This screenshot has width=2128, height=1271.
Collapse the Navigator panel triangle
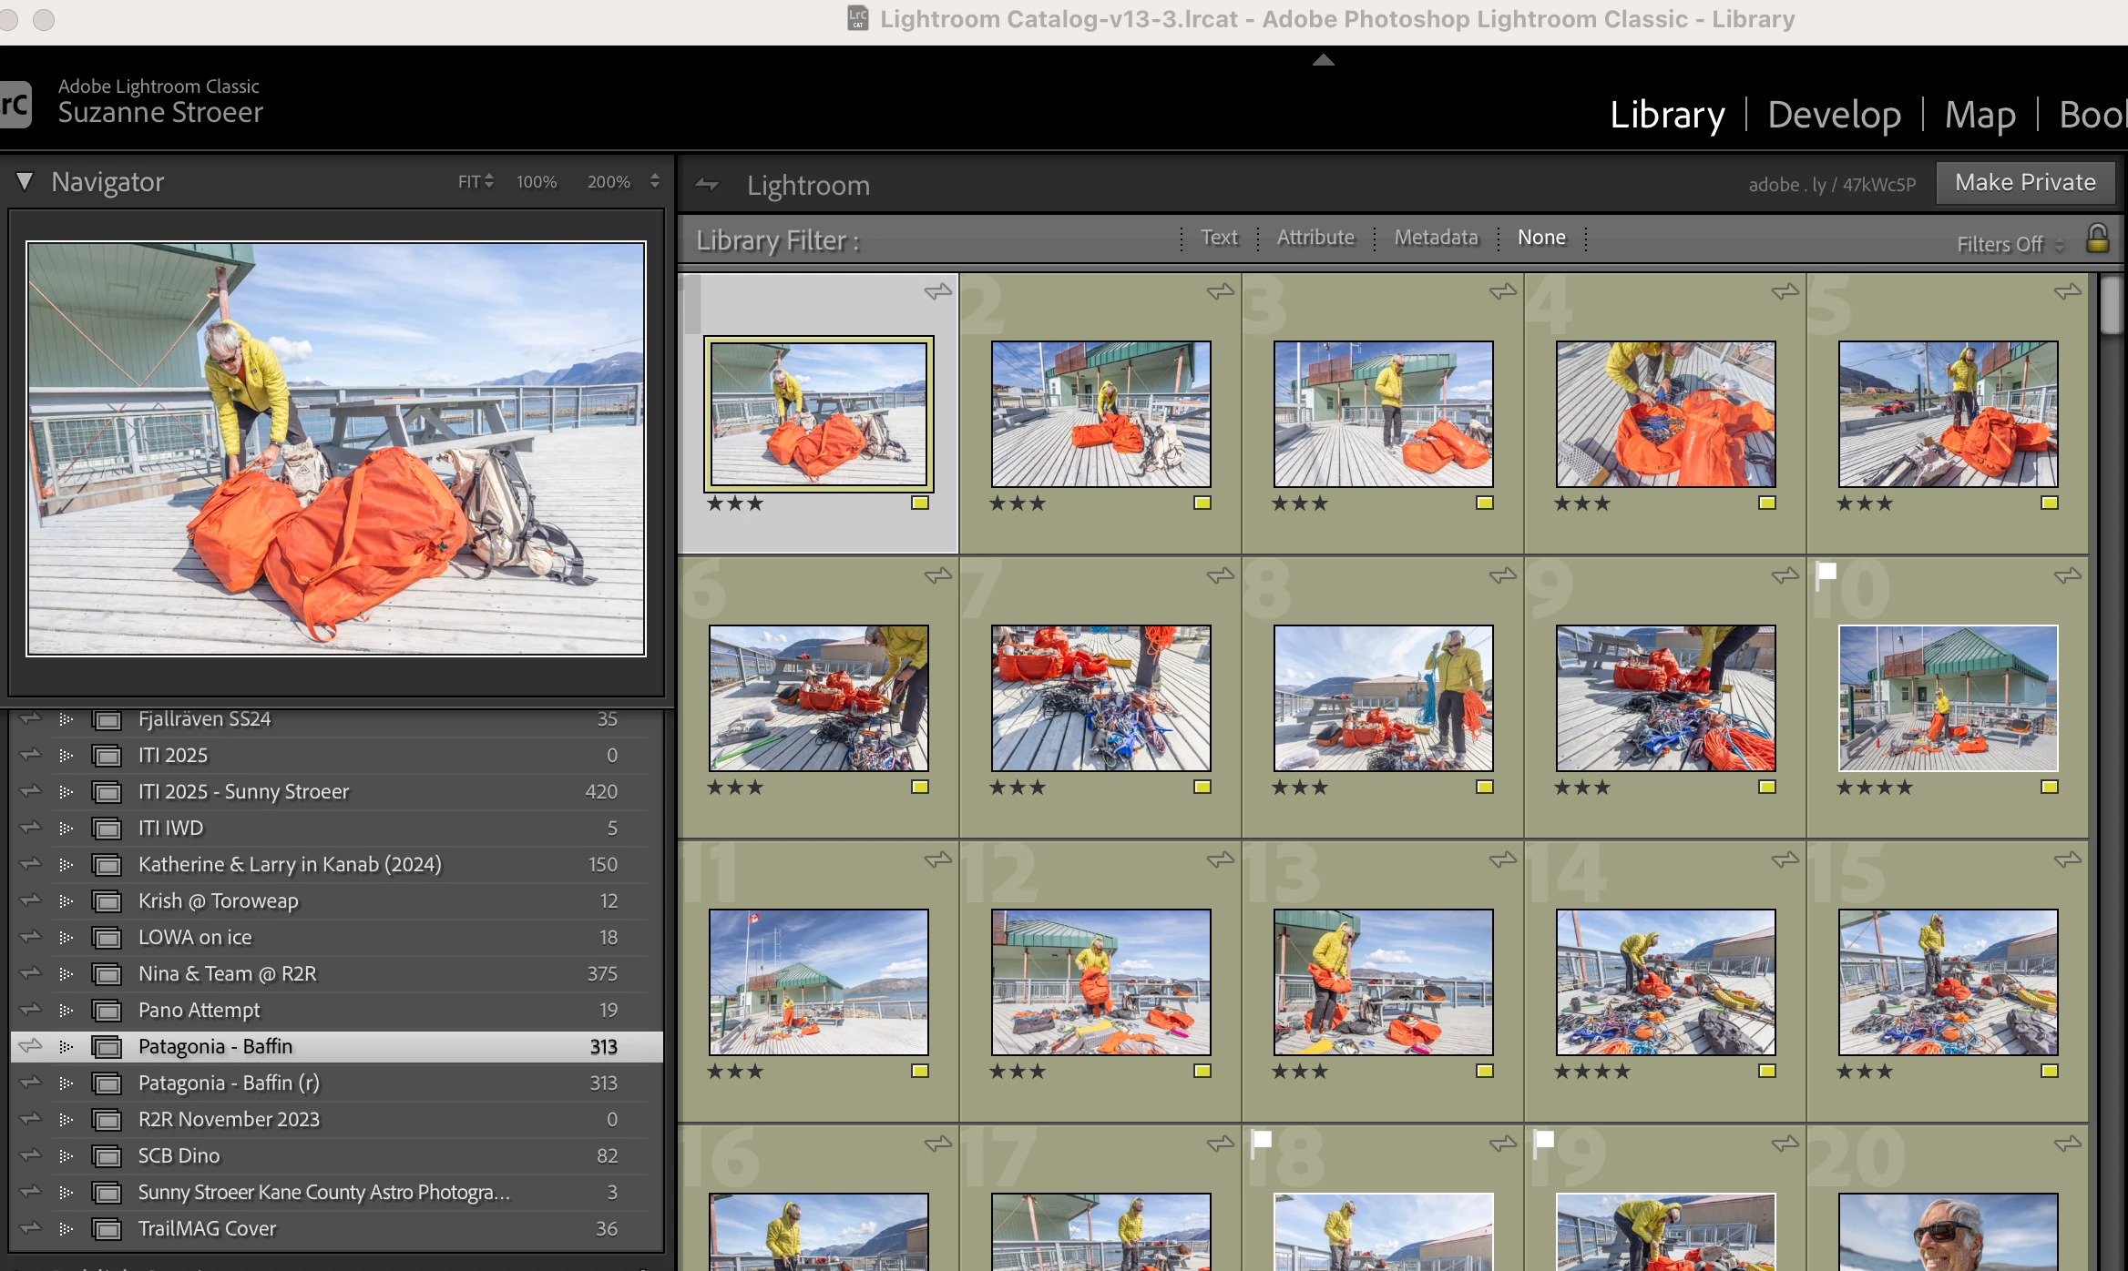point(25,182)
